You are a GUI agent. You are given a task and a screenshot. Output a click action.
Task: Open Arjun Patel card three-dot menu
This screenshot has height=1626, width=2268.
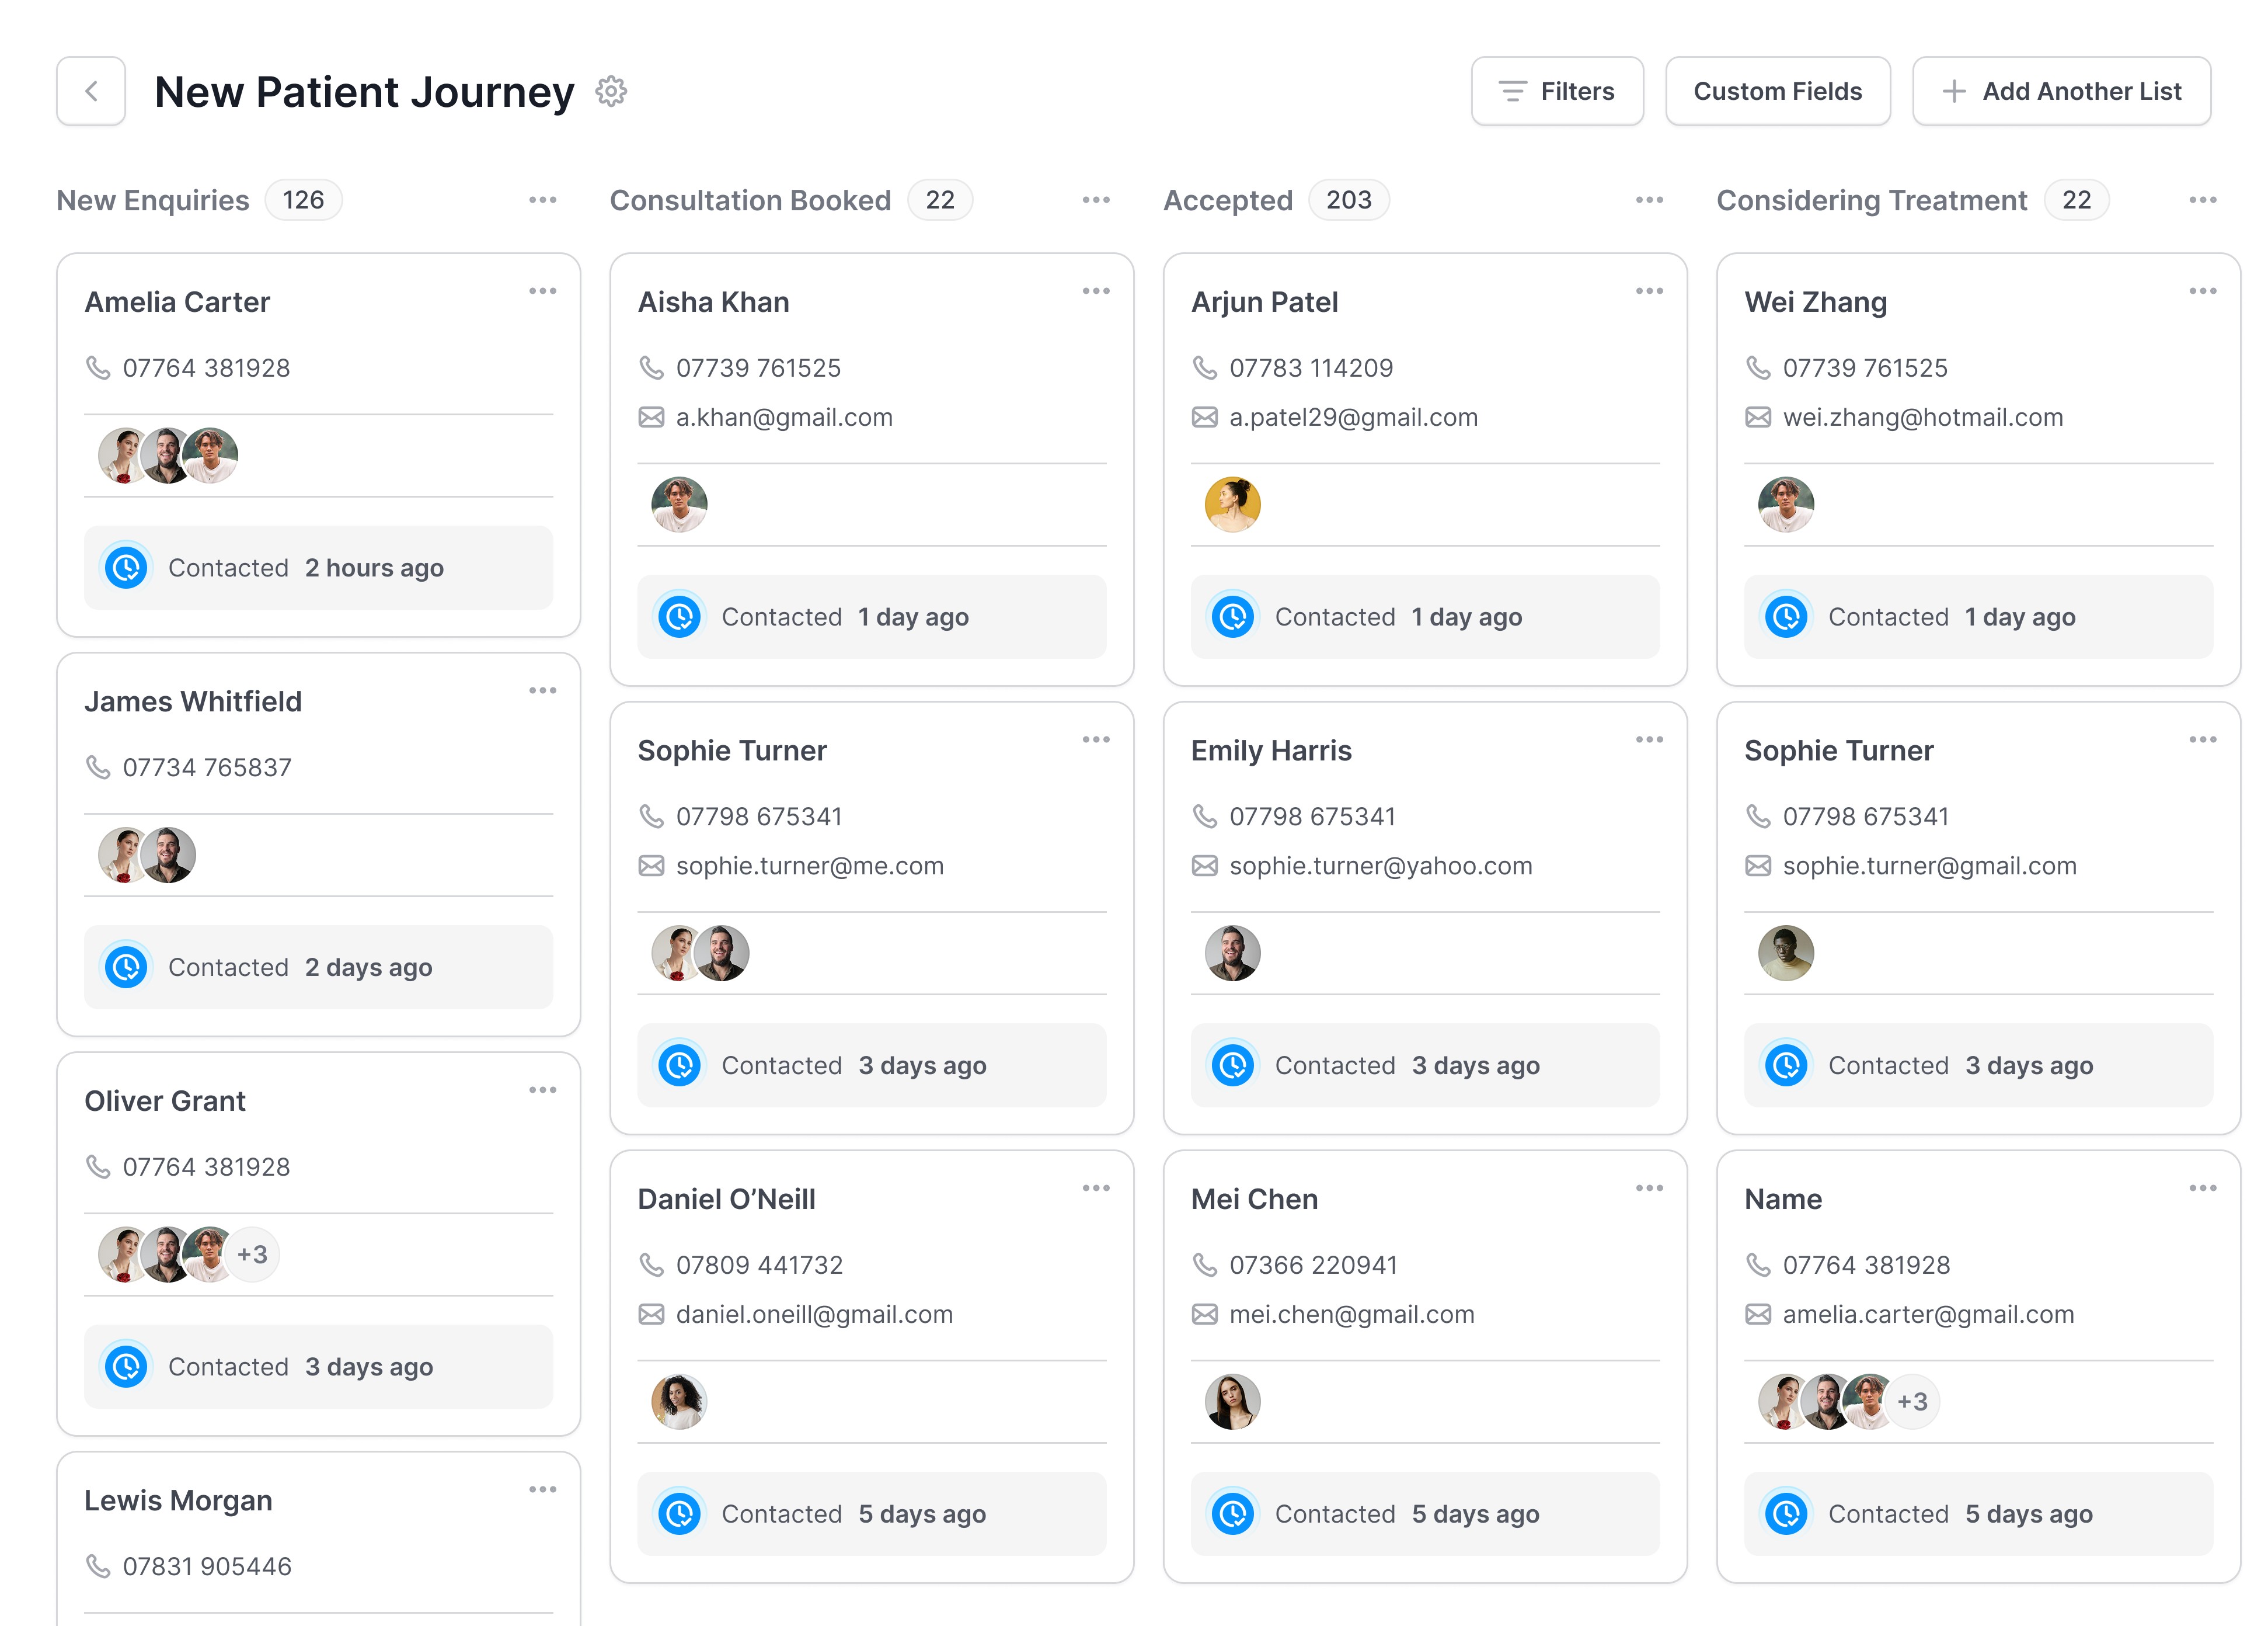point(1649,291)
